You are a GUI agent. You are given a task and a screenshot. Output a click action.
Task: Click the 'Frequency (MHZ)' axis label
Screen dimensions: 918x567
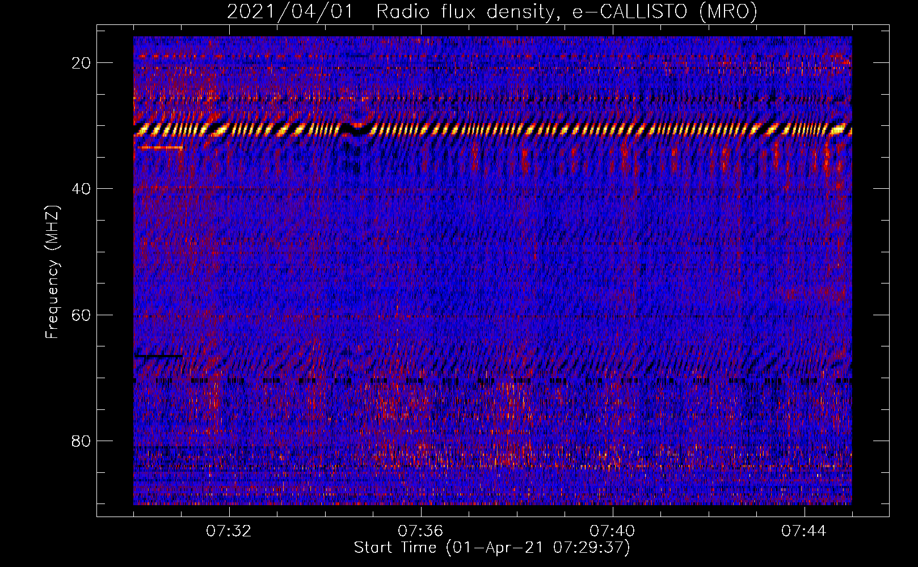click(52, 272)
